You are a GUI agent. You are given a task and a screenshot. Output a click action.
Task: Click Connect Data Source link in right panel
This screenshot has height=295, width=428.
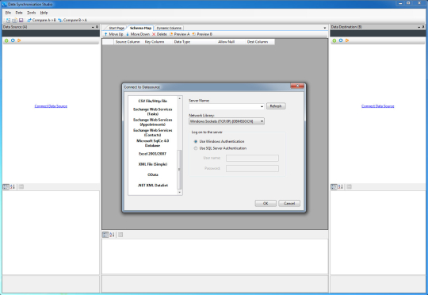[x=378, y=106]
